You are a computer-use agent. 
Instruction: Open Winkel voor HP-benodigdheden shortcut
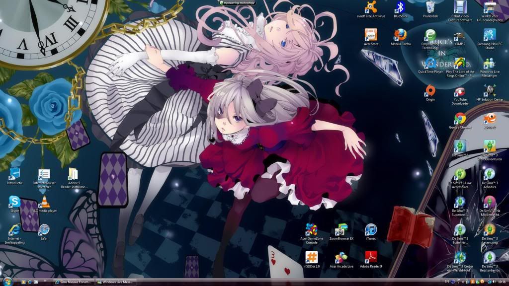490,11
